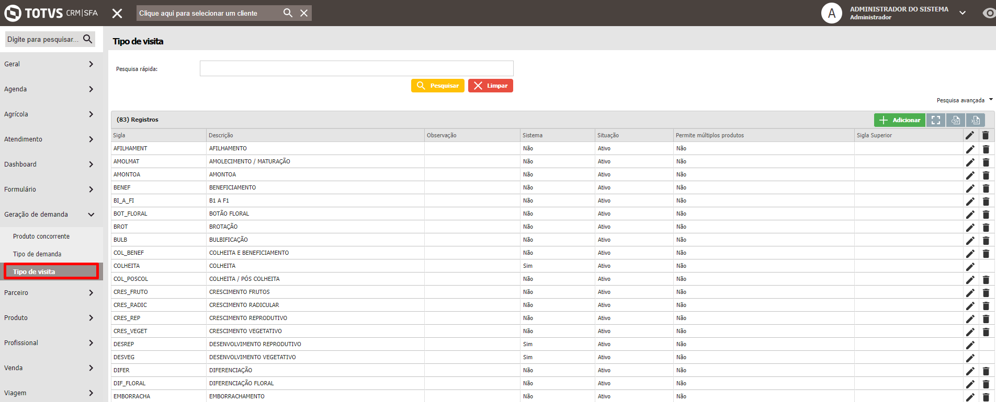Click the Pesquisar button
Screen dimensions: 996x402
click(437, 86)
